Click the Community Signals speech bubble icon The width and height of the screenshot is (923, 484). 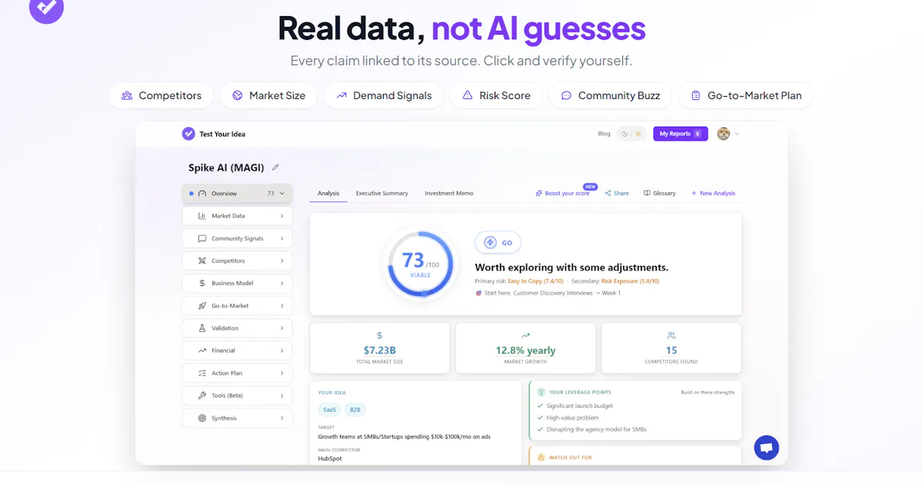click(202, 238)
